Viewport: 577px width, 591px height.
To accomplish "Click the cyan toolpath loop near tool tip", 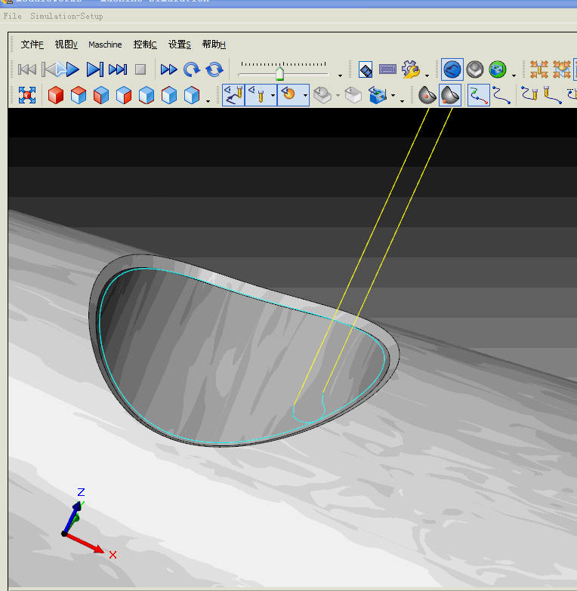I will (x=309, y=408).
